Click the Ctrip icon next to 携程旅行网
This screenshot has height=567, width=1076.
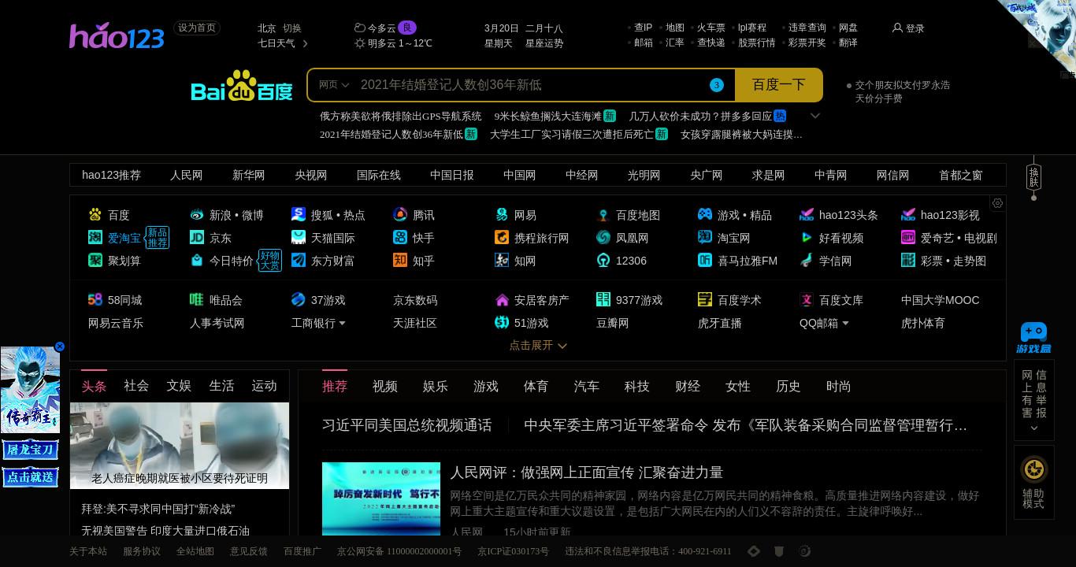(502, 237)
